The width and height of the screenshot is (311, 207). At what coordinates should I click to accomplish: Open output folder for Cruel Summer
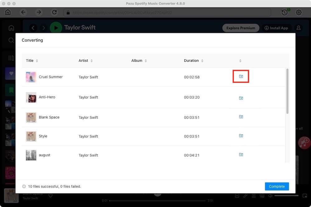point(241,76)
